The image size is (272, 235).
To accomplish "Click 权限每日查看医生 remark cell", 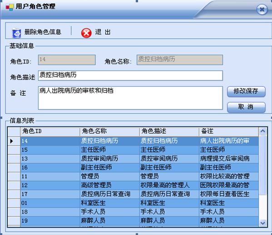I will 228,194.
